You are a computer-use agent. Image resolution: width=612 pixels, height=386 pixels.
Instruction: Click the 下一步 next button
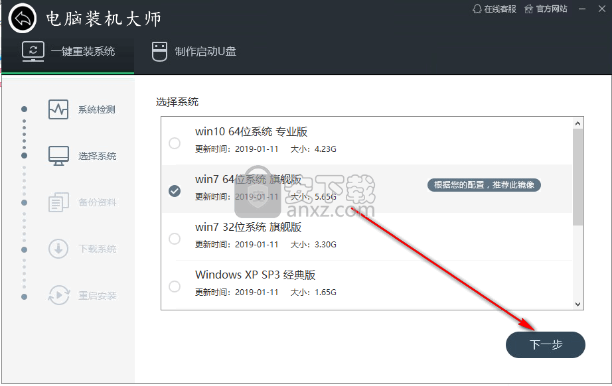point(545,345)
